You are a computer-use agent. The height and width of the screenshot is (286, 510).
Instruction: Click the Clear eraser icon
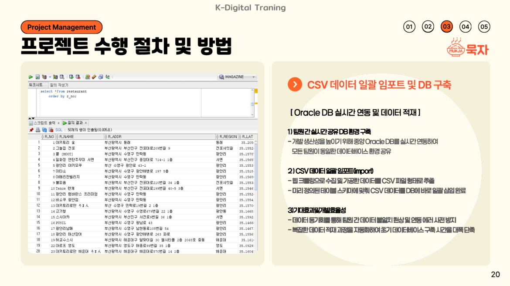(x=94, y=77)
